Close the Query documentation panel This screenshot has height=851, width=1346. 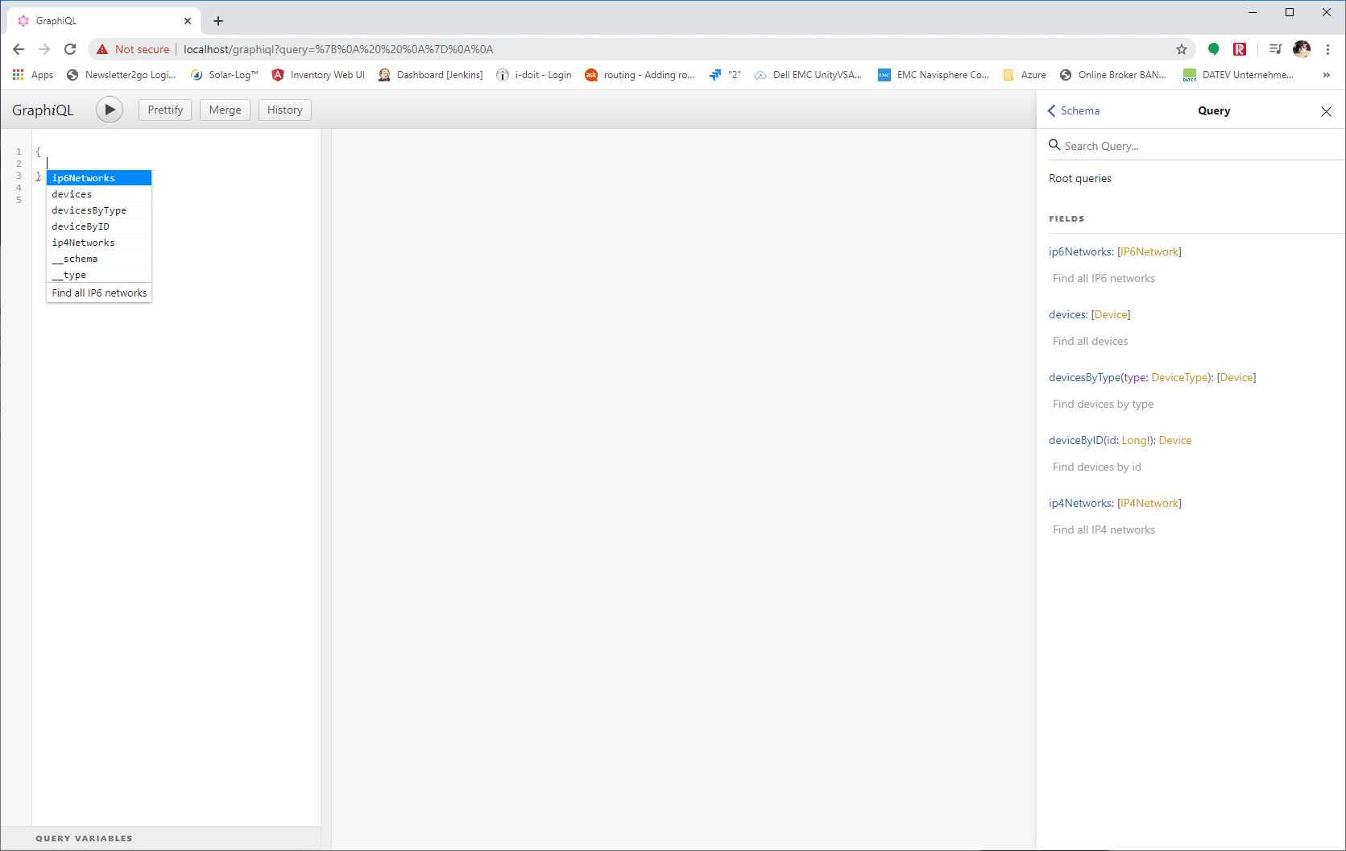[x=1325, y=111]
